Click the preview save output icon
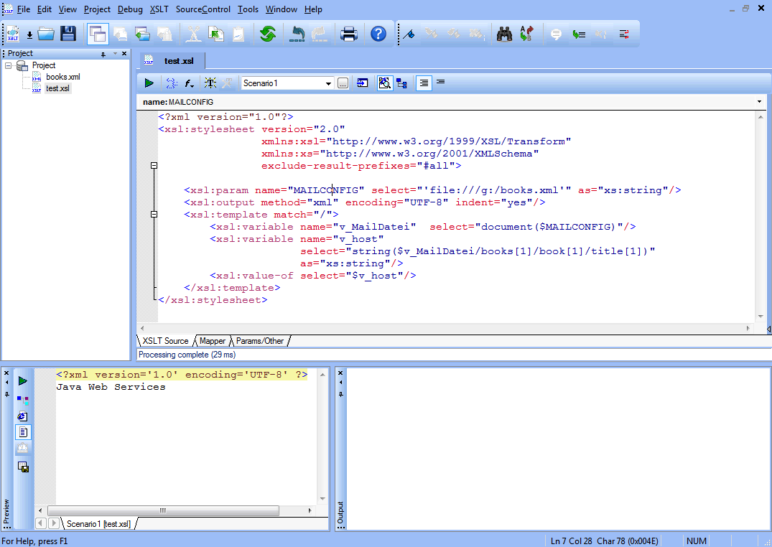This screenshot has width=772, height=547. click(x=23, y=467)
